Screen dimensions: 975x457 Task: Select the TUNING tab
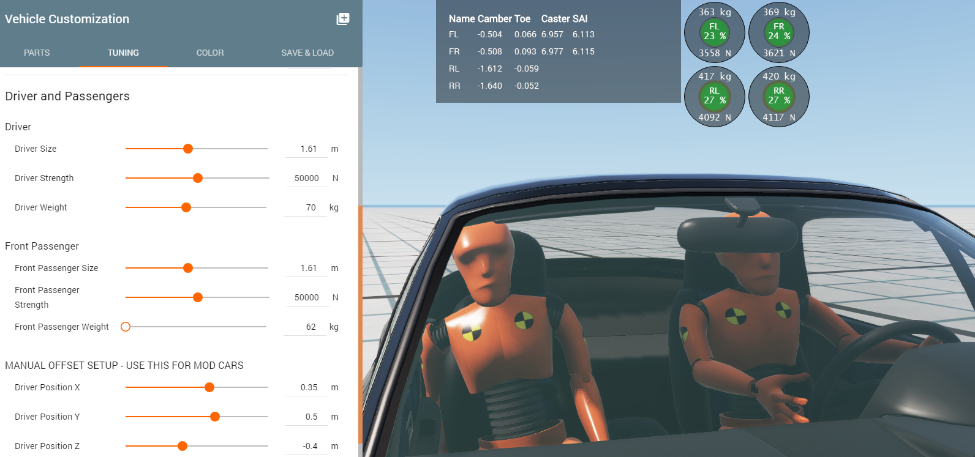tap(123, 53)
